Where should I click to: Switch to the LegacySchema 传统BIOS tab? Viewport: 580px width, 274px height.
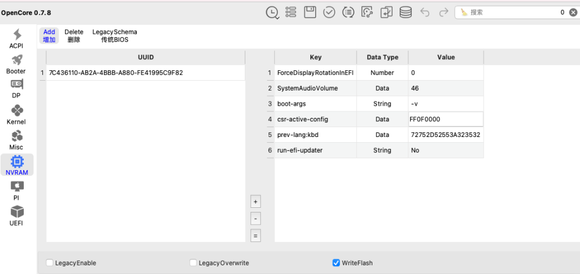[115, 36]
